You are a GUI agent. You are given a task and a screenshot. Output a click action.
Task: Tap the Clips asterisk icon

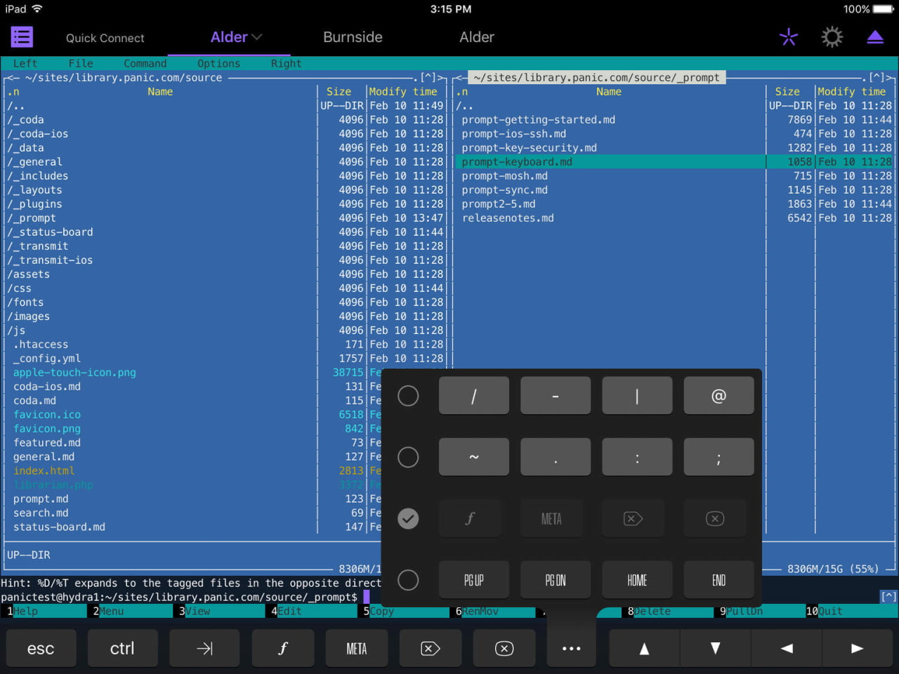tap(789, 37)
